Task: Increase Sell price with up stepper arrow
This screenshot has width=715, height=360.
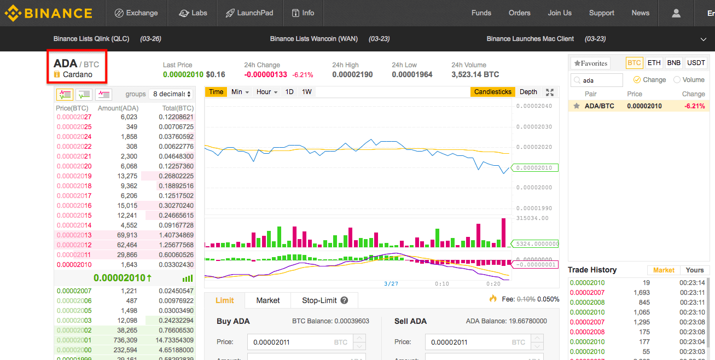Action: [537, 338]
